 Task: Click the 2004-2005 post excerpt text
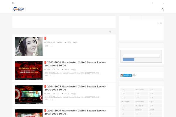[x=72, y=98]
